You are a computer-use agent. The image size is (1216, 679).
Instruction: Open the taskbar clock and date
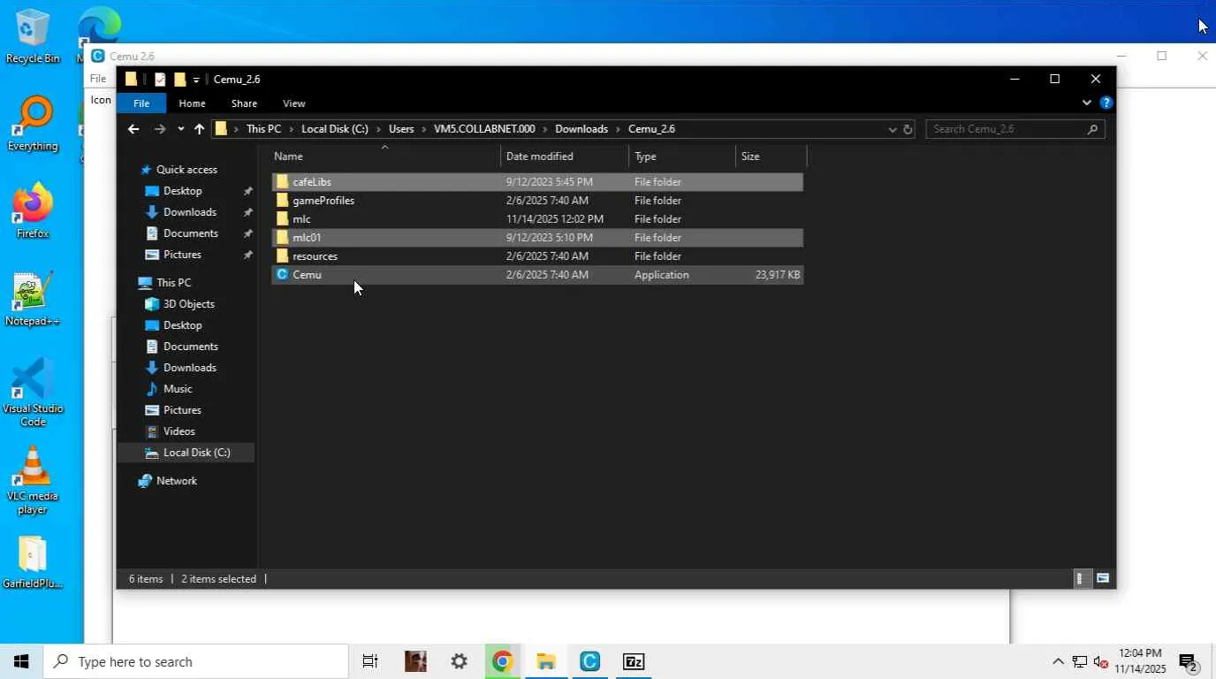pyautogui.click(x=1140, y=661)
